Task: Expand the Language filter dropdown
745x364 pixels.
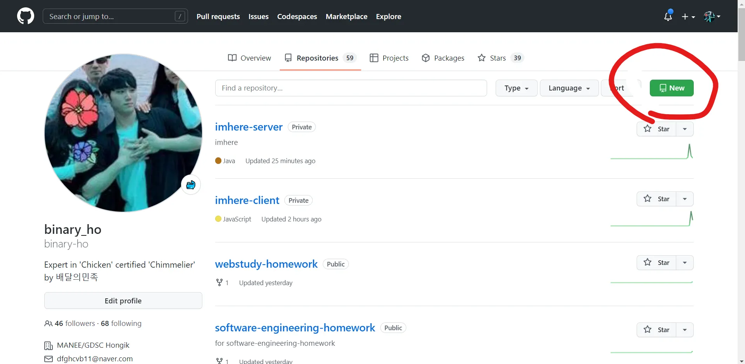Action: tap(569, 88)
